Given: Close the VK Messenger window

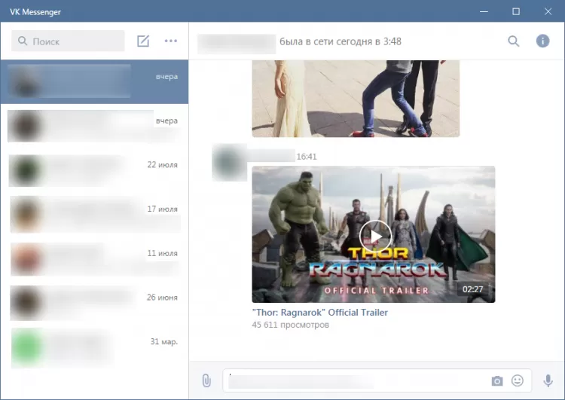Looking at the screenshot, I should pyautogui.click(x=548, y=11).
